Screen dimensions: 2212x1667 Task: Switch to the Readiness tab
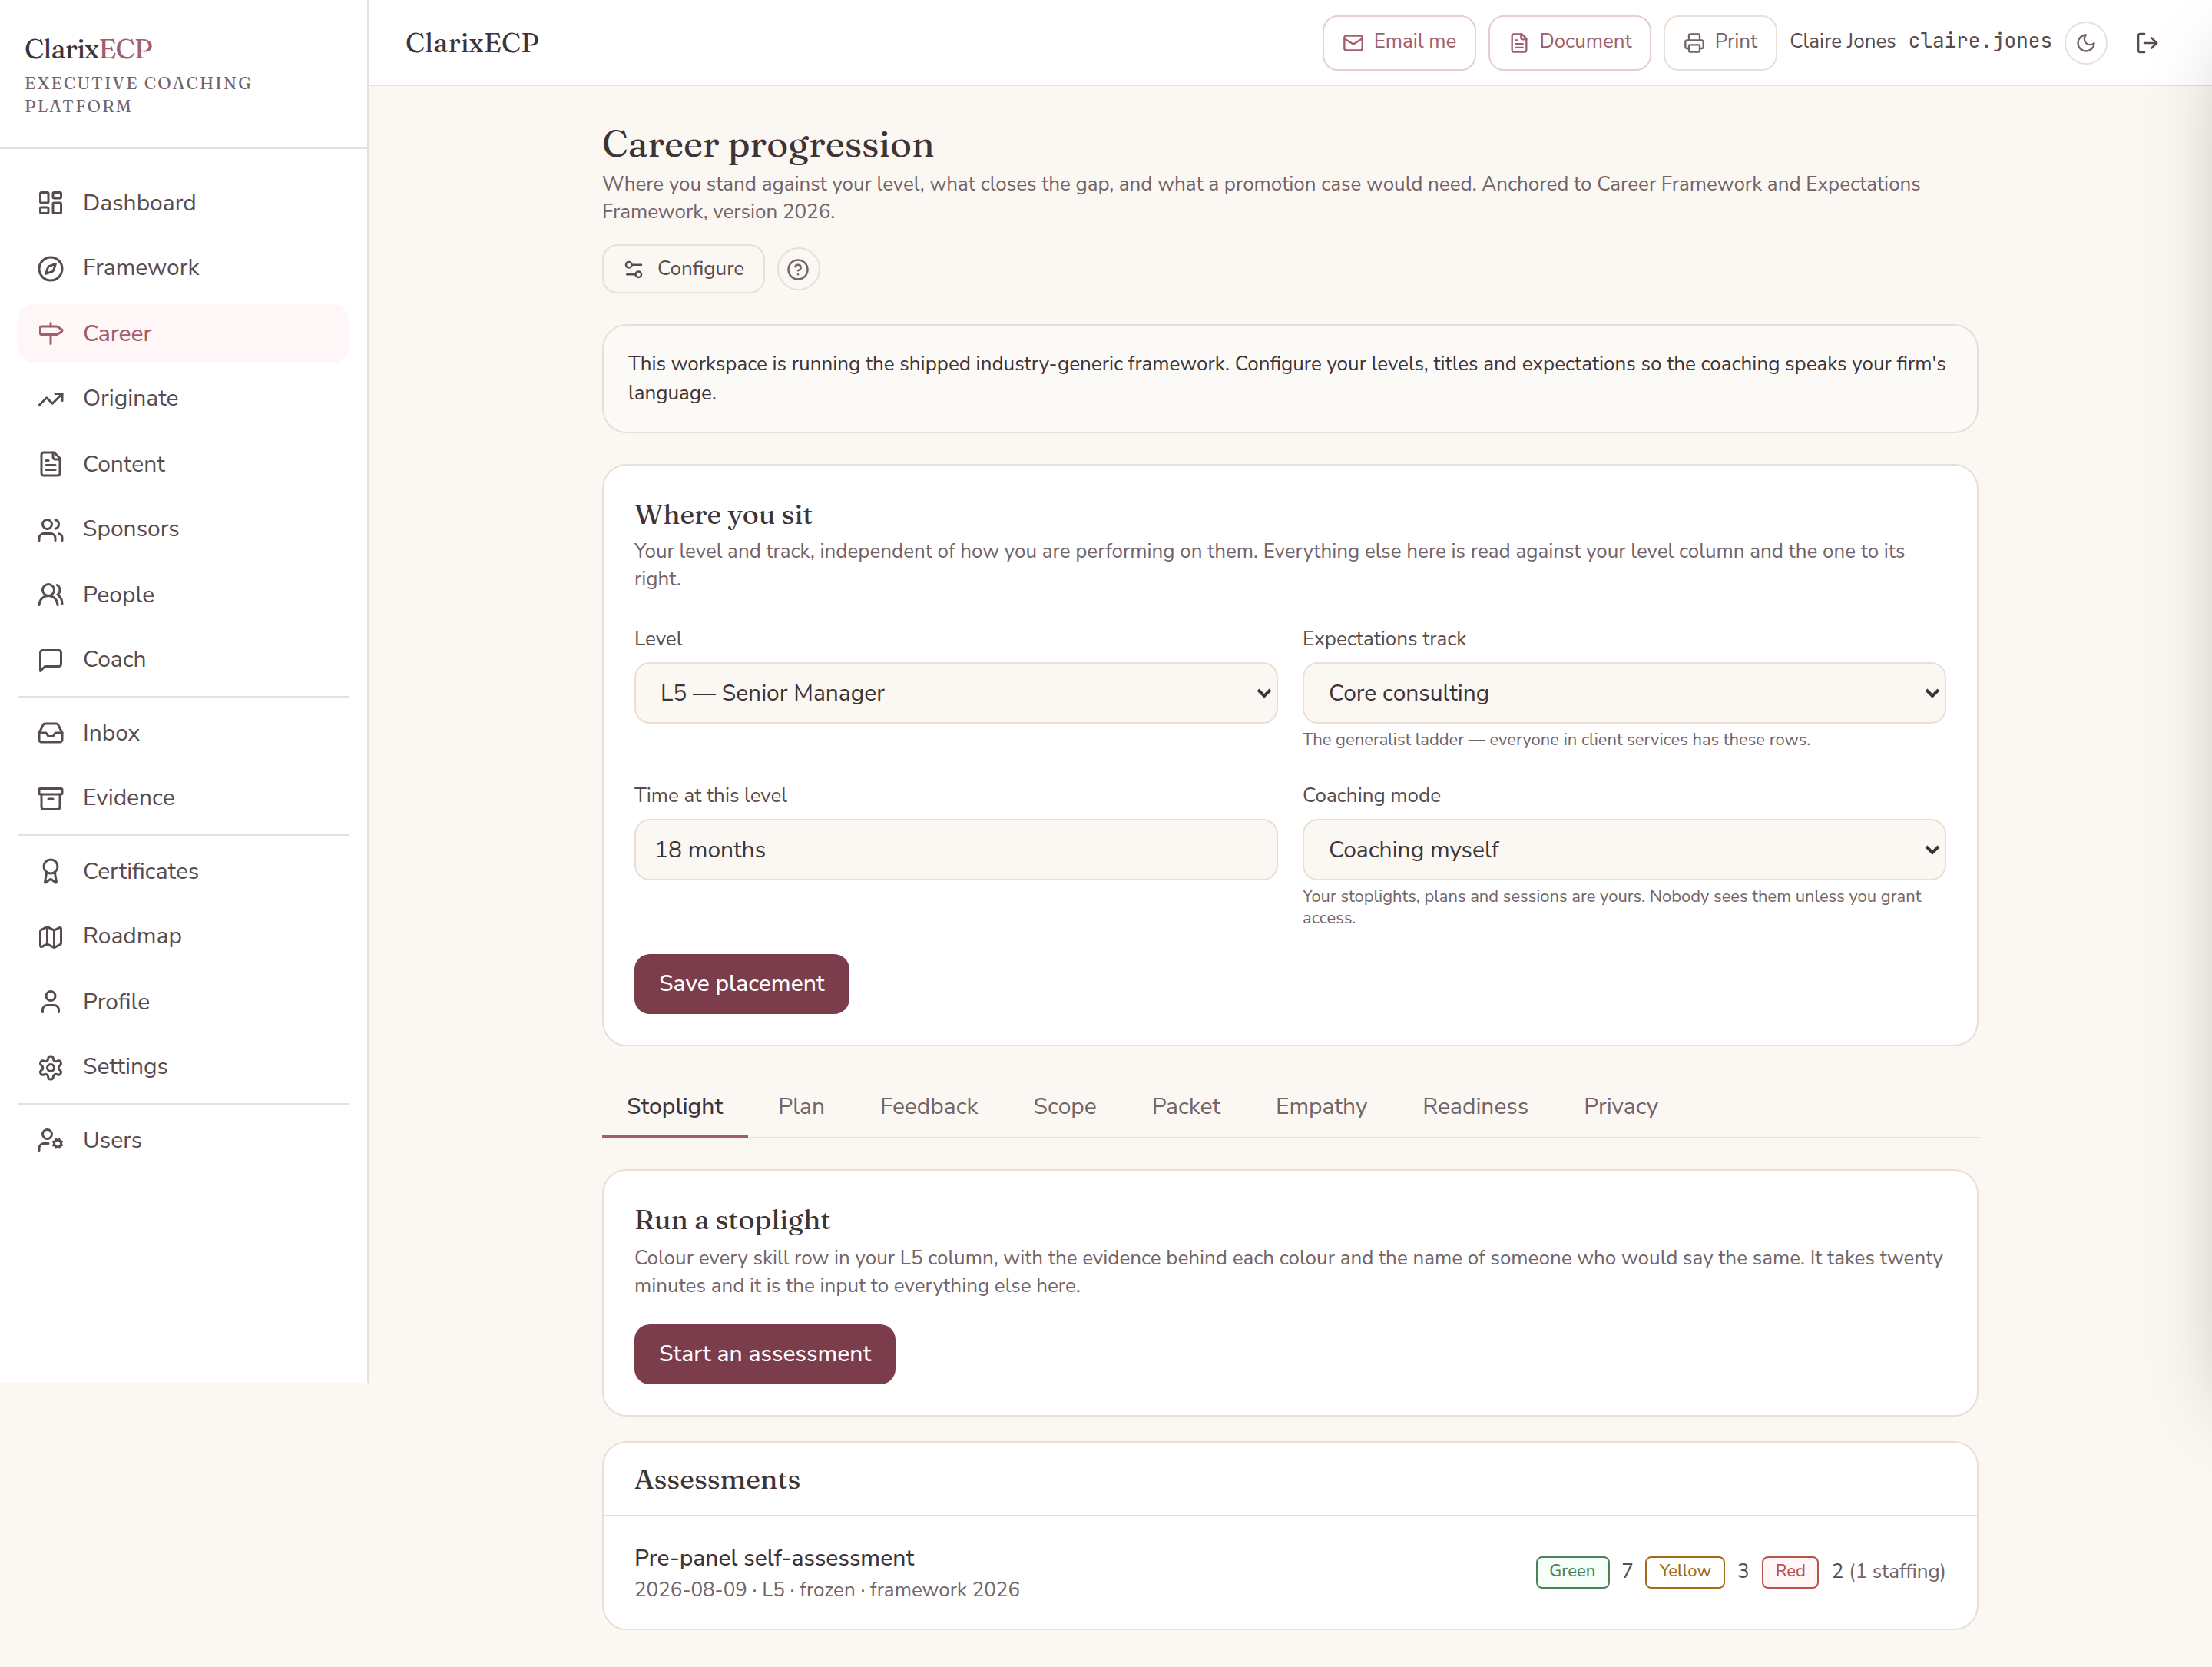(x=1475, y=1106)
